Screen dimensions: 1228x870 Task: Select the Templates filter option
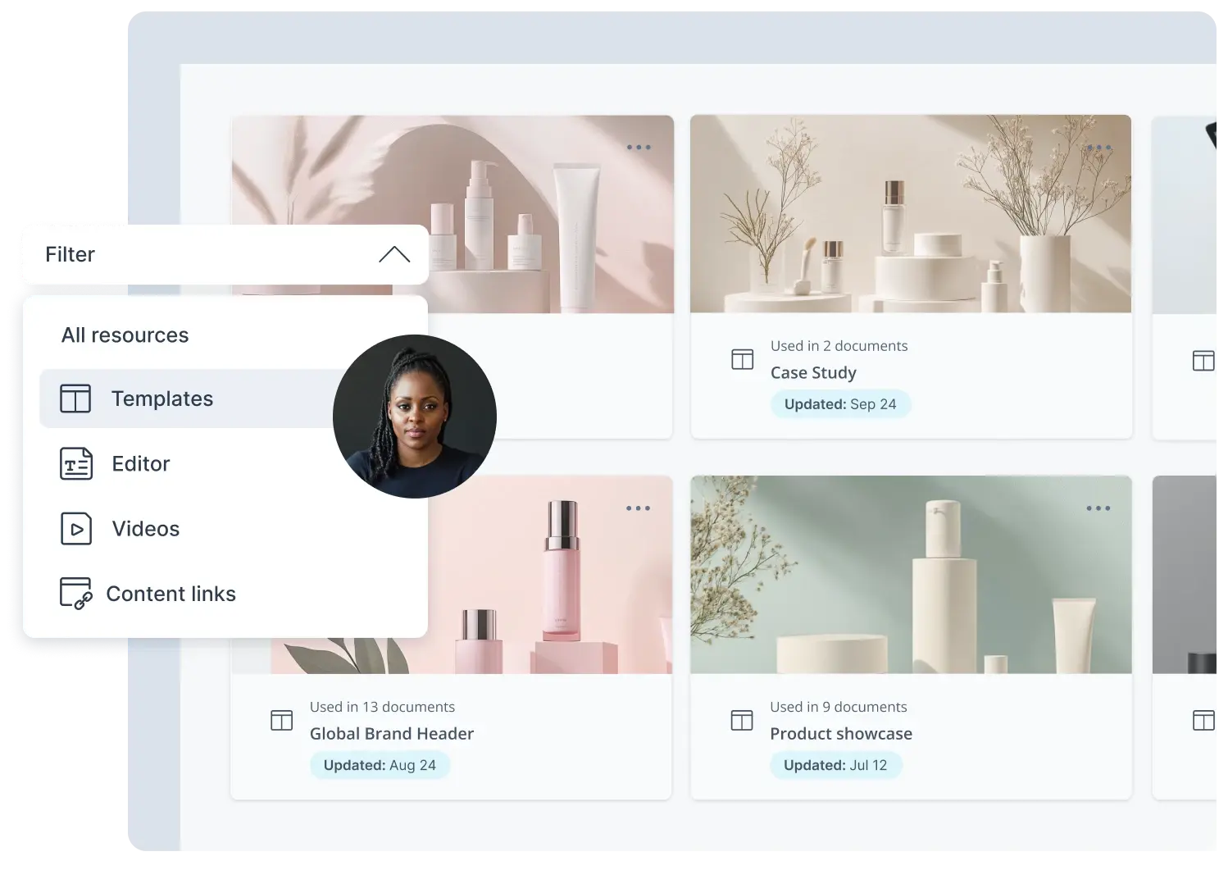[162, 399]
